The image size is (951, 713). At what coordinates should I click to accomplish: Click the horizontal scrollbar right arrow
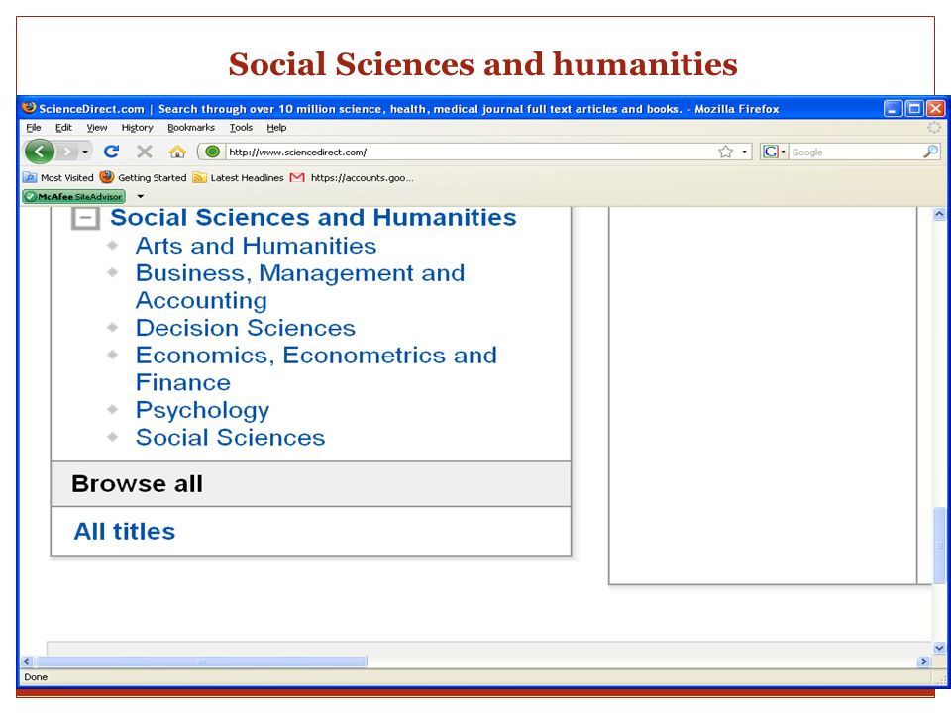coord(924,662)
